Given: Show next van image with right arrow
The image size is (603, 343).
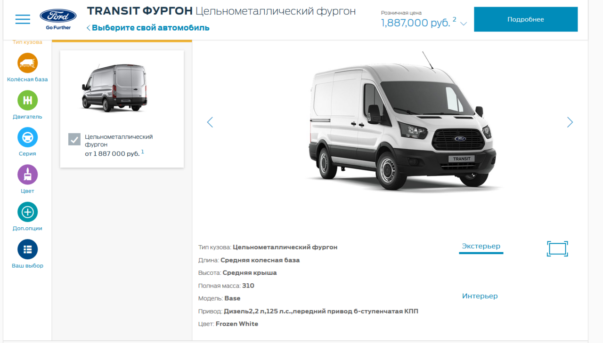Looking at the screenshot, I should [570, 122].
